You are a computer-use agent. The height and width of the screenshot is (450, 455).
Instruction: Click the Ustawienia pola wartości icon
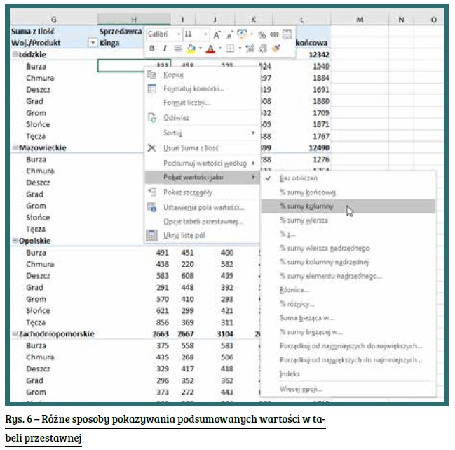click(x=151, y=207)
